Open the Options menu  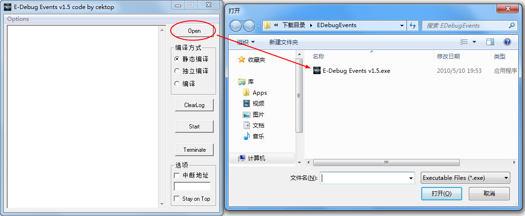tap(18, 19)
